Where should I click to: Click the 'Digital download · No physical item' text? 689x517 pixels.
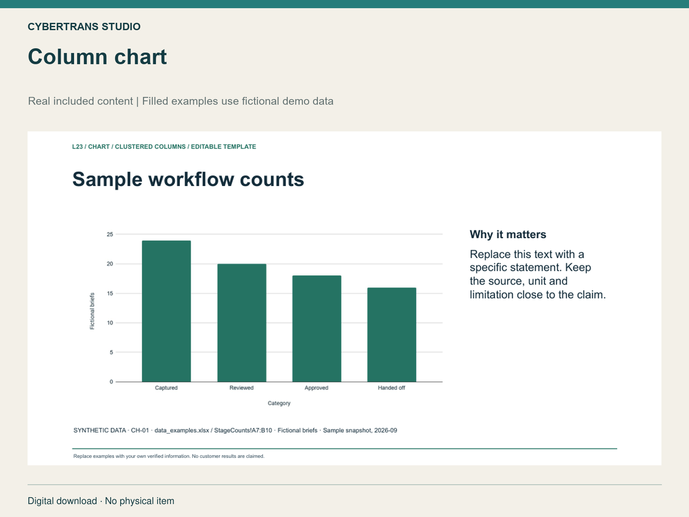click(101, 501)
